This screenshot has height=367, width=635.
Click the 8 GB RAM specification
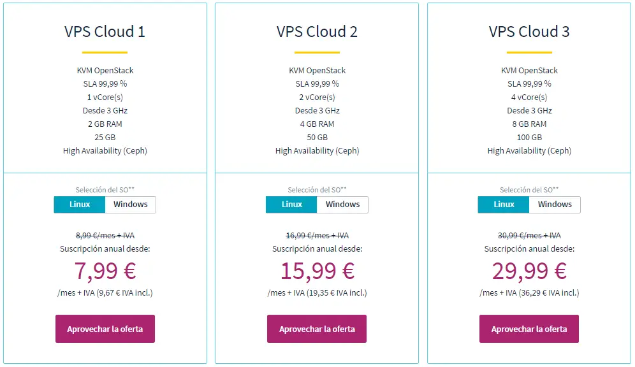point(529,124)
